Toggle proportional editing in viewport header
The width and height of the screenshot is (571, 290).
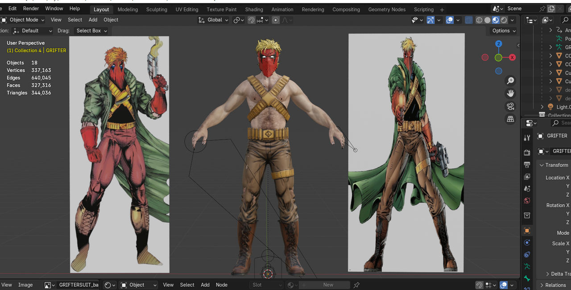point(276,20)
